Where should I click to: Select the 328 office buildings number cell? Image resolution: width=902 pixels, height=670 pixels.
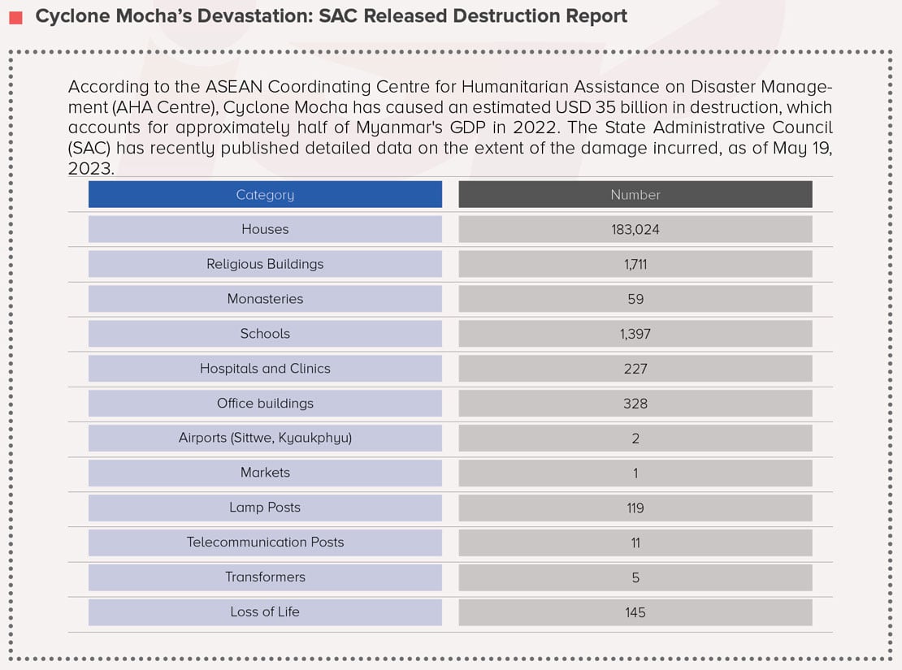point(635,404)
